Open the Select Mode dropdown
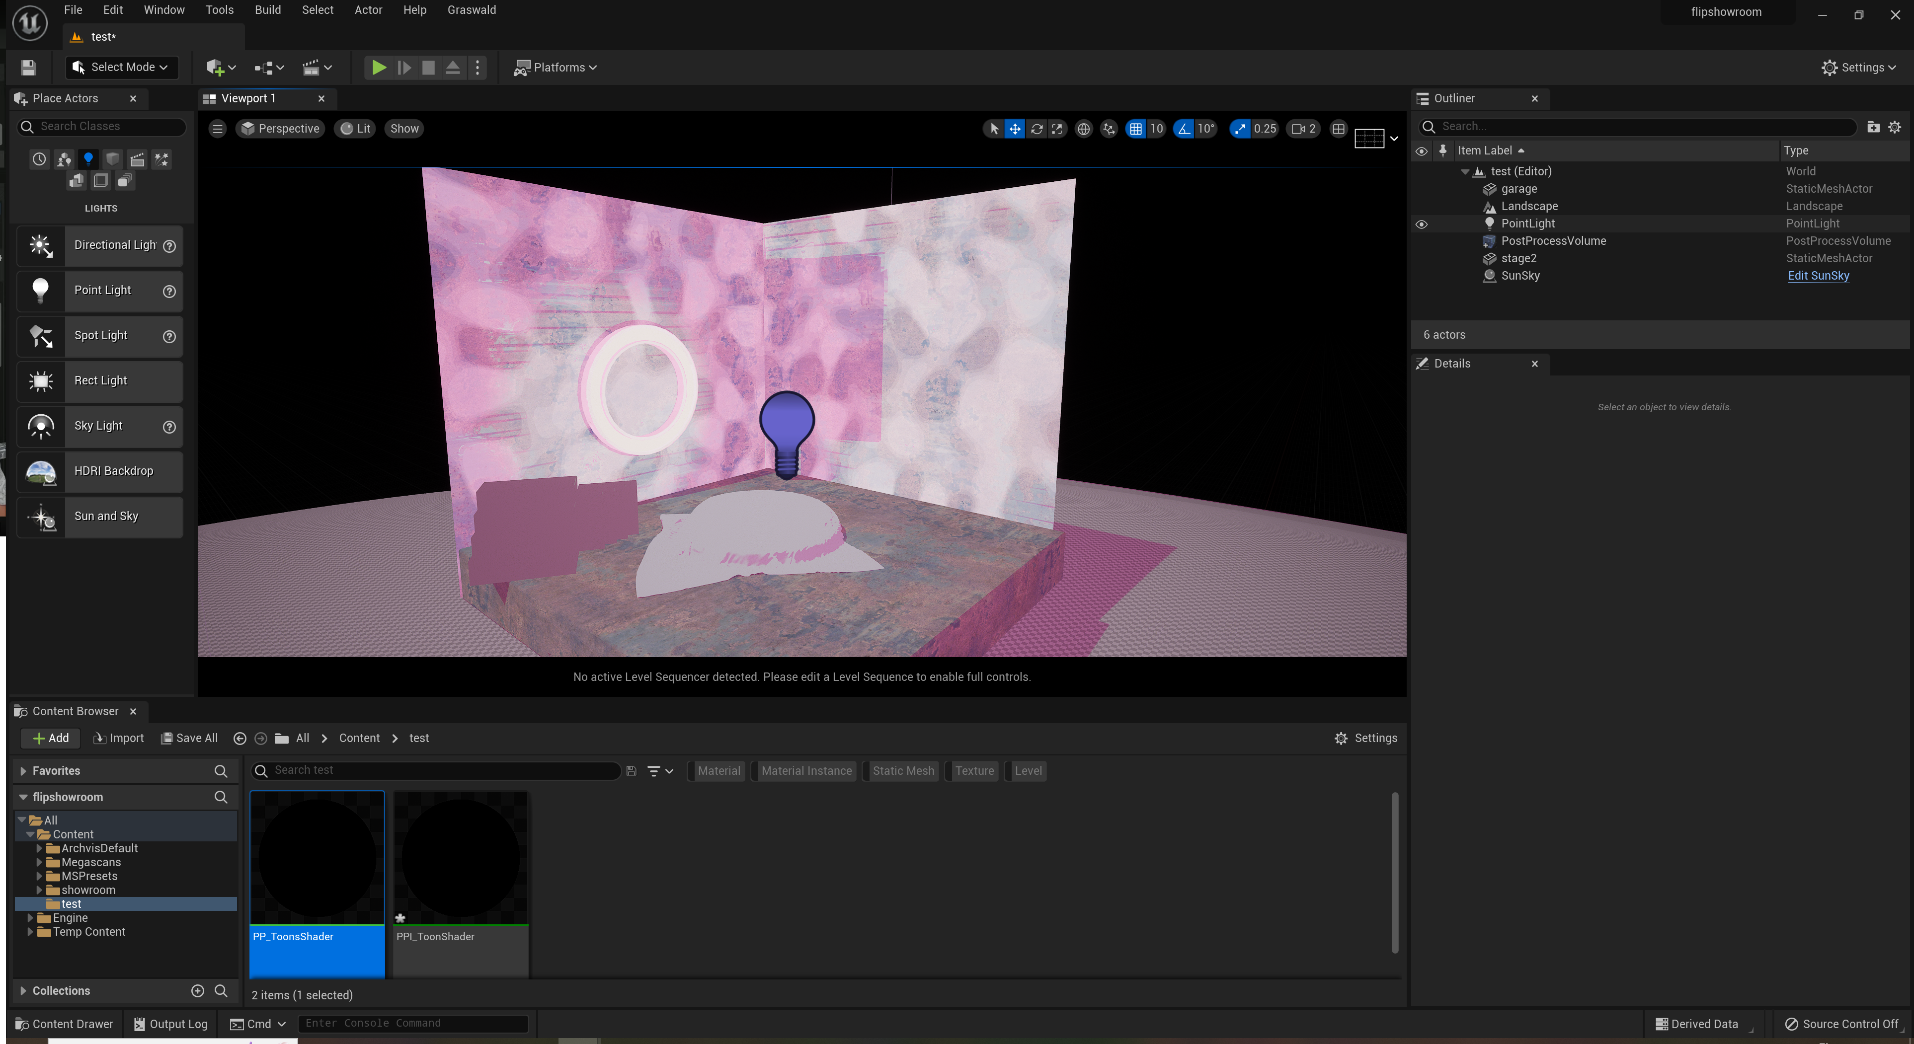 tap(121, 68)
